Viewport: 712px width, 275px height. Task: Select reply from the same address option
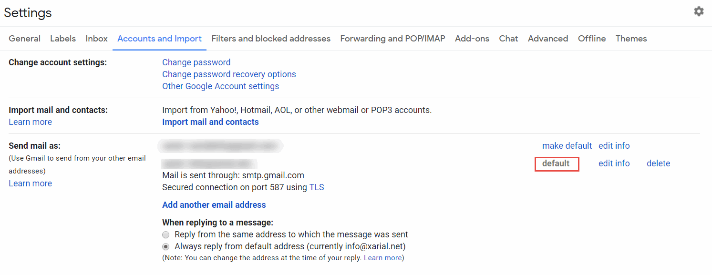[165, 234]
